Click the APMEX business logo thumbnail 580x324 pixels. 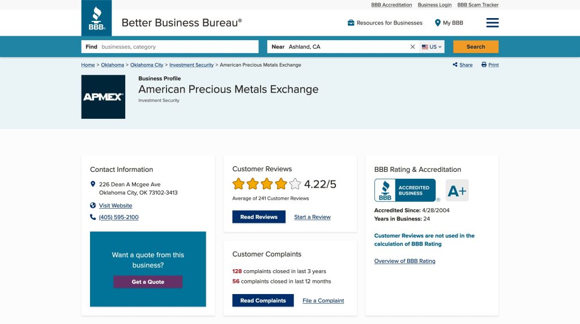103,97
